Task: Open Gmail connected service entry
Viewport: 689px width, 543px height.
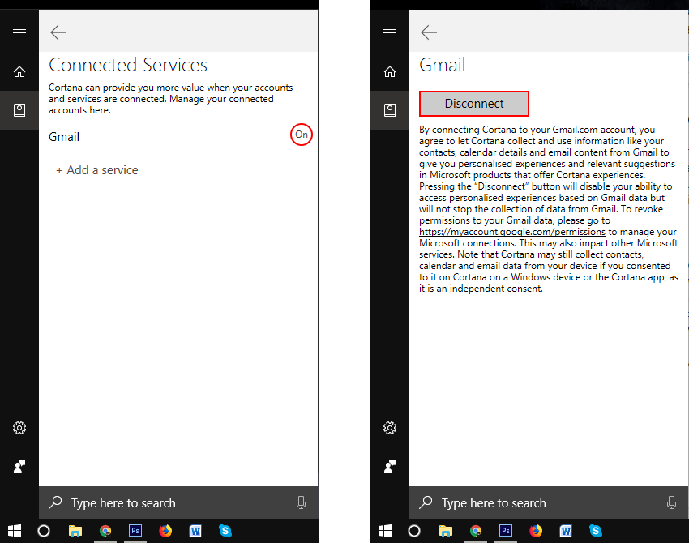Action: coord(64,137)
